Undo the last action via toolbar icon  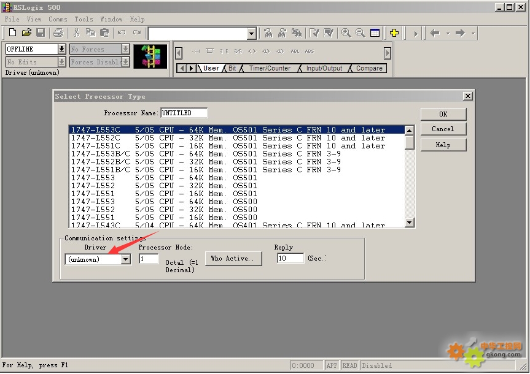pos(122,32)
